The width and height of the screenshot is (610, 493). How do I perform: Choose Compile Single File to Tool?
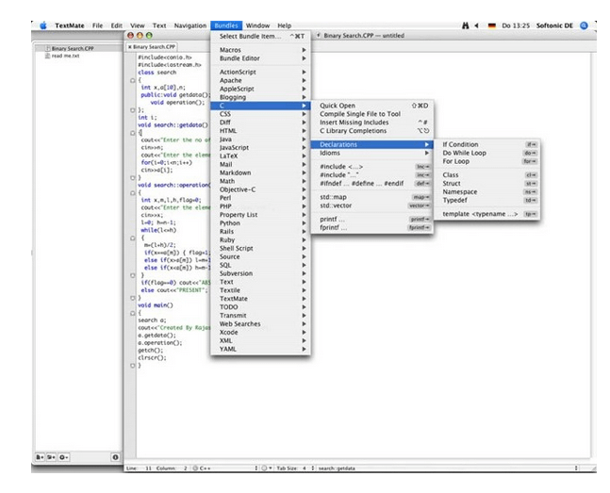pos(372,114)
